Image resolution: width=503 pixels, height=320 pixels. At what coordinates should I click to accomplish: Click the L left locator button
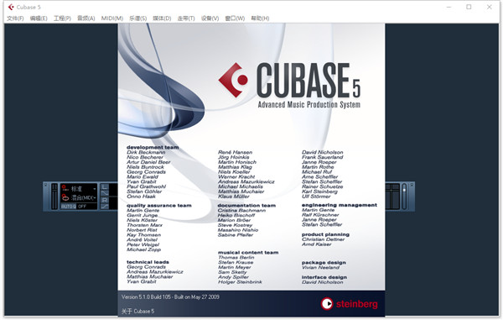click(105, 186)
